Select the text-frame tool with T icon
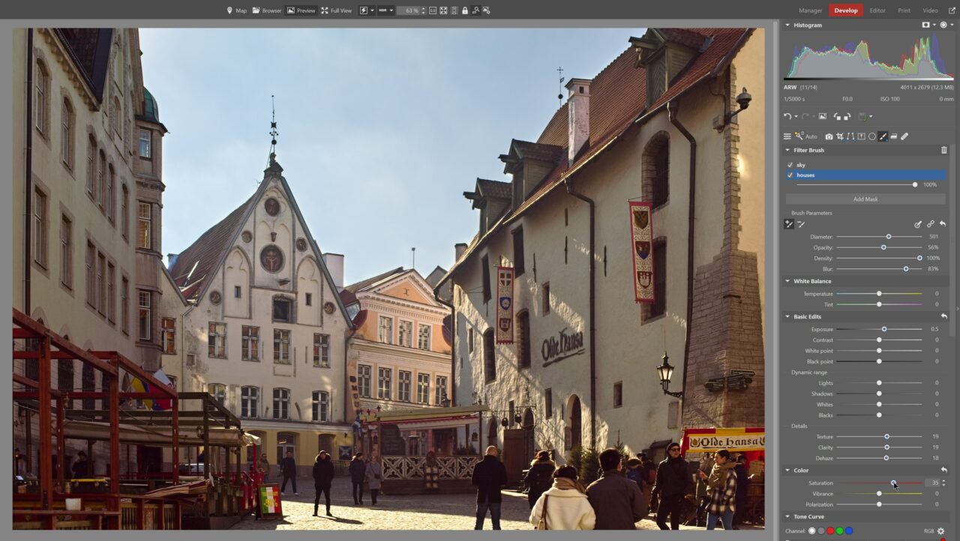This screenshot has width=960, height=541. tap(861, 136)
